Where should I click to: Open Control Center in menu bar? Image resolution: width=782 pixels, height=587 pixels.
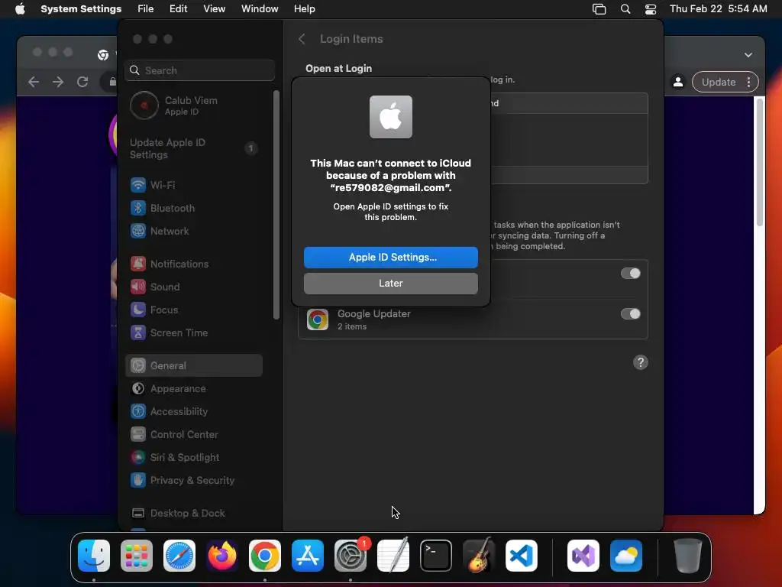[x=651, y=9]
